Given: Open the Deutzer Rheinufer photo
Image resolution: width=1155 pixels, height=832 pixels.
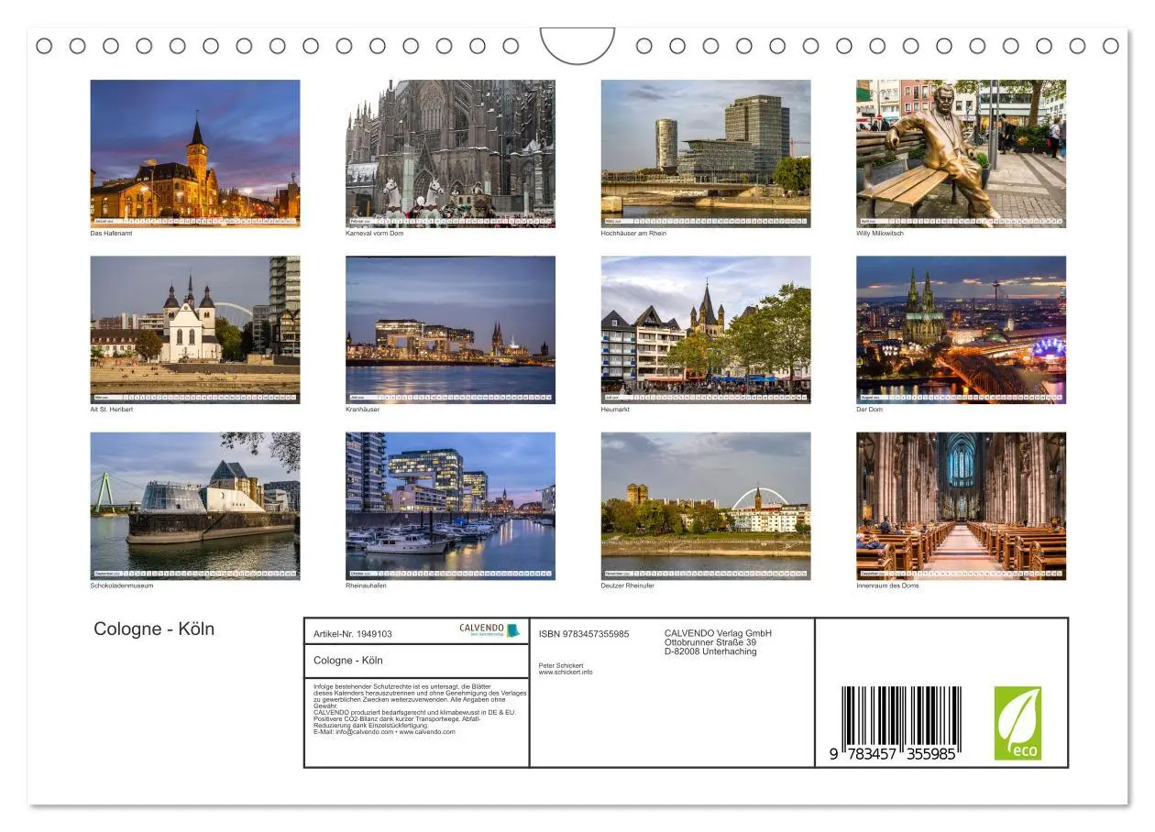Looking at the screenshot, I should coord(706,506).
